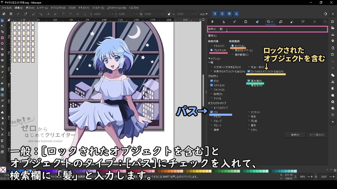Open the レイヤー(L) menu

42,8
